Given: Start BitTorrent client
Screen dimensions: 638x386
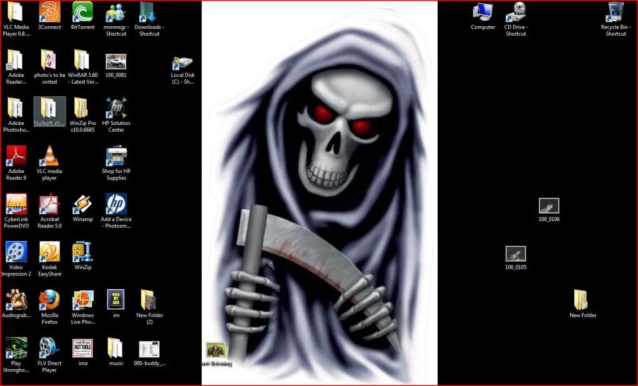Looking at the screenshot, I should (x=82, y=11).
